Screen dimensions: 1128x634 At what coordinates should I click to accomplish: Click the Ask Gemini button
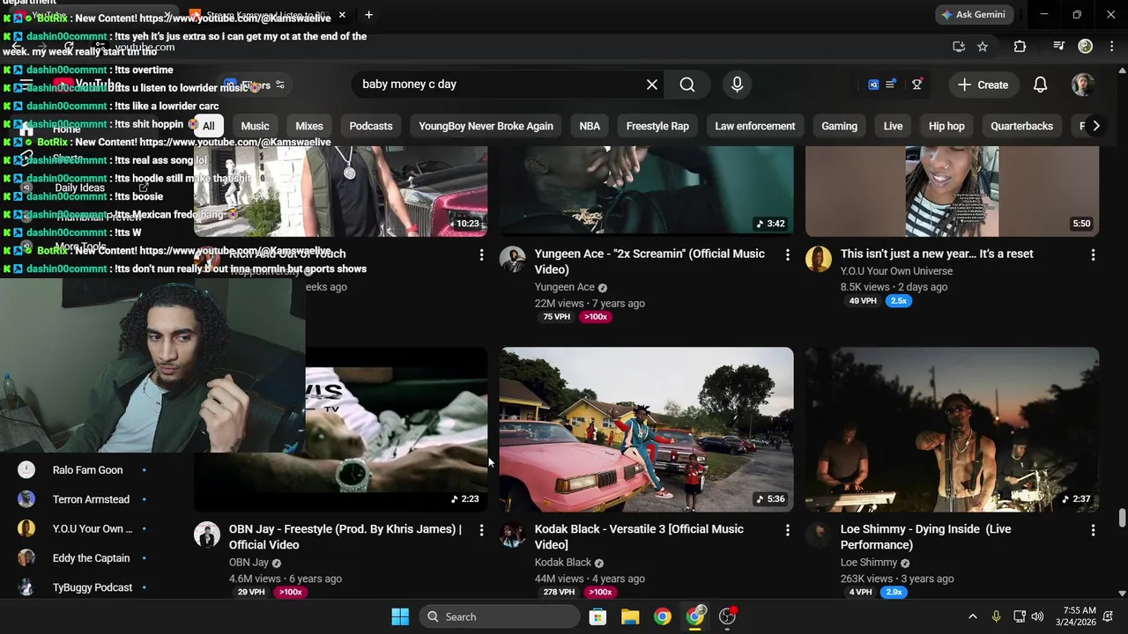tap(973, 15)
